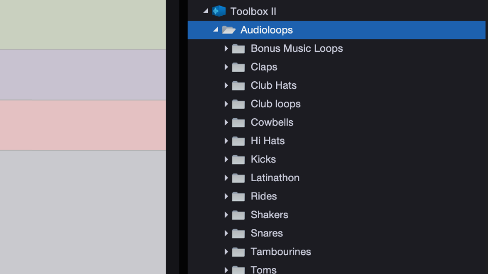Select the Tambourines folder label
The image size is (488, 274).
(x=281, y=252)
